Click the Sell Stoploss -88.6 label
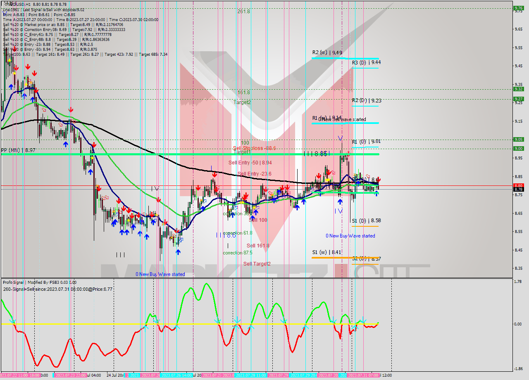The height and width of the screenshot is (380, 529). click(x=254, y=148)
